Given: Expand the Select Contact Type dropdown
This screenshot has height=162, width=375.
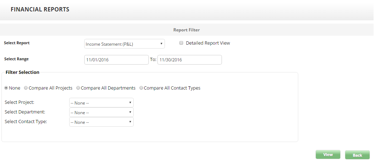Looking at the screenshot, I should pos(101,122).
